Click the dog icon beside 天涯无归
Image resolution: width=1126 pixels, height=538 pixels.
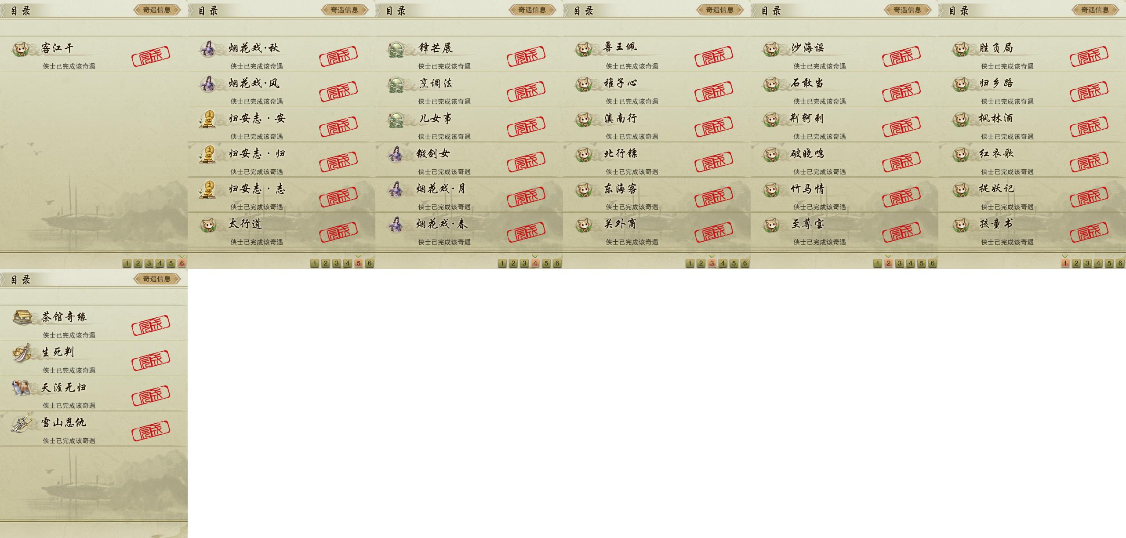pyautogui.click(x=21, y=387)
